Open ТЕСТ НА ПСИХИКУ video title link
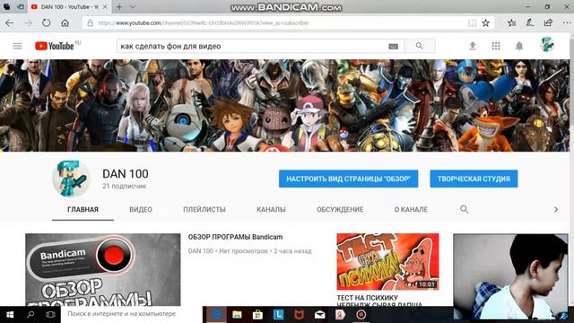This screenshot has height=323, width=574. 378,301
